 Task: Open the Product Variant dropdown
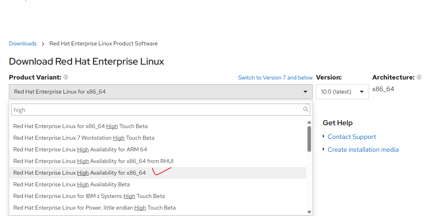tap(161, 92)
